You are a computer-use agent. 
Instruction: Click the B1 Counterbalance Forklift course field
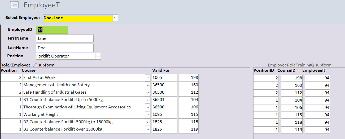84,100
